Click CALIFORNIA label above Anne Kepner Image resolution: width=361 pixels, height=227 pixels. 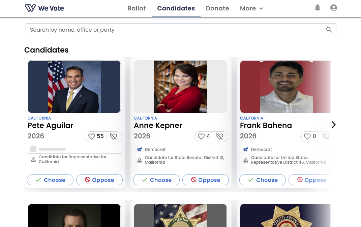(x=145, y=118)
